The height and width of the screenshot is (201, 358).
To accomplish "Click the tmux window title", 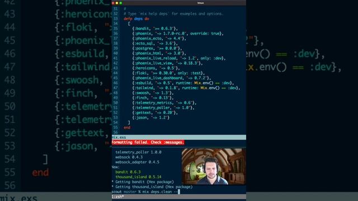I will click(200, 3).
